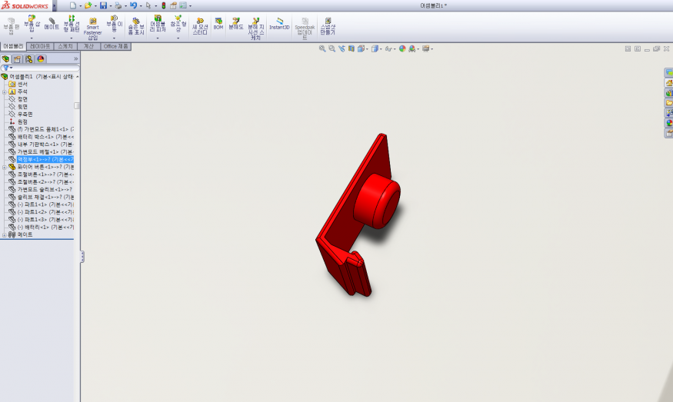Expand the 메이트 folder tree node
The image size is (673, 402).
click(x=5, y=234)
